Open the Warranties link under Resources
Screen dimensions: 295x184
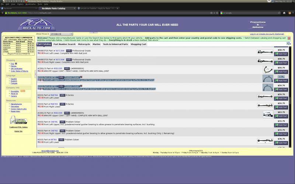tap(15, 106)
